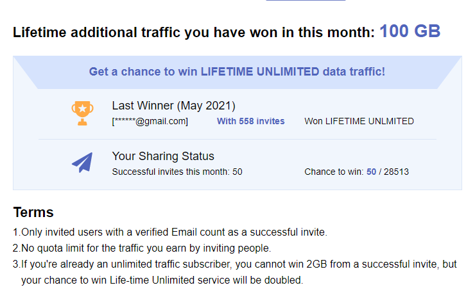Click the divider line above Sharing Status

point(237,139)
